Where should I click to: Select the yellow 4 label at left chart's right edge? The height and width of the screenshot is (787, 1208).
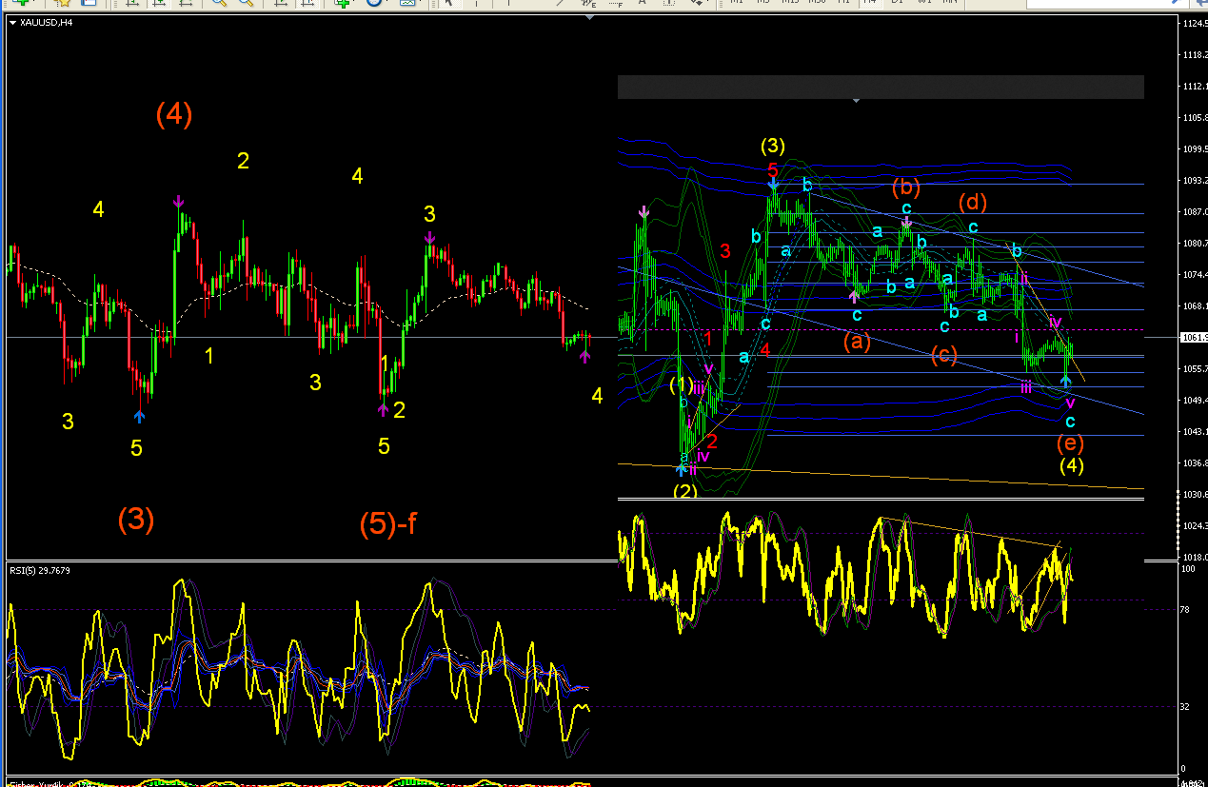pos(597,396)
